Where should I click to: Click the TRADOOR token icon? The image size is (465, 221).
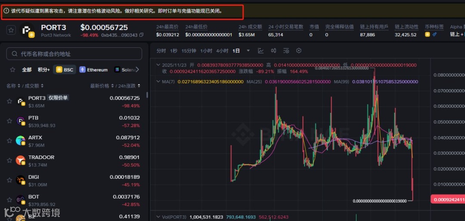[21, 160]
